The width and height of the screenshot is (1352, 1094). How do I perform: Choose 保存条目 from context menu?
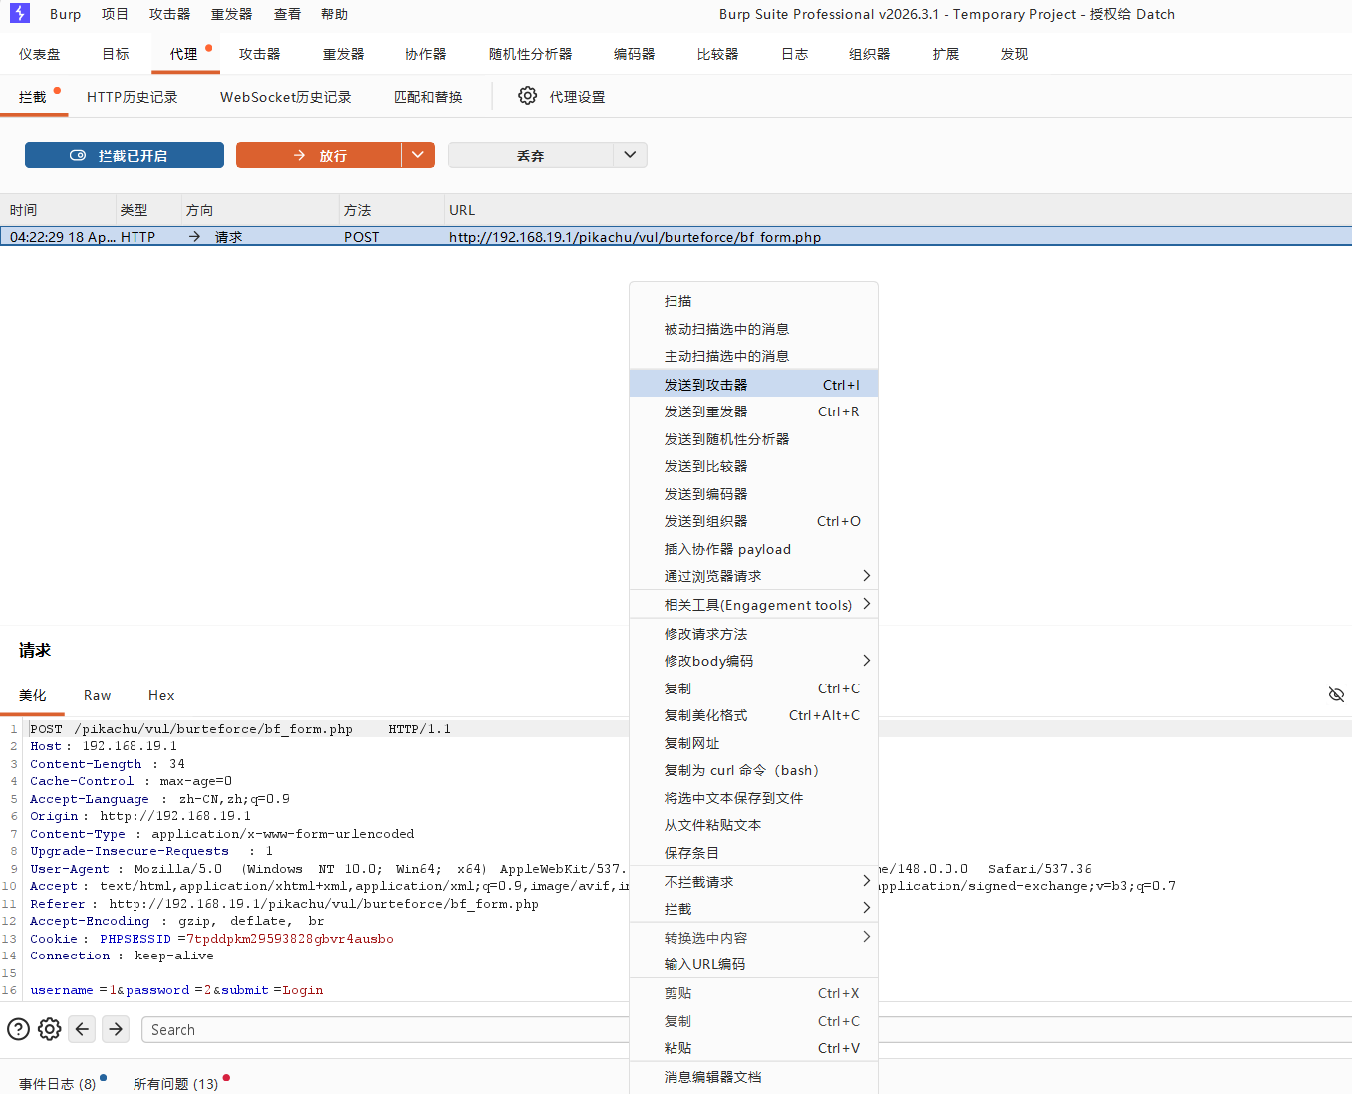tap(753, 853)
